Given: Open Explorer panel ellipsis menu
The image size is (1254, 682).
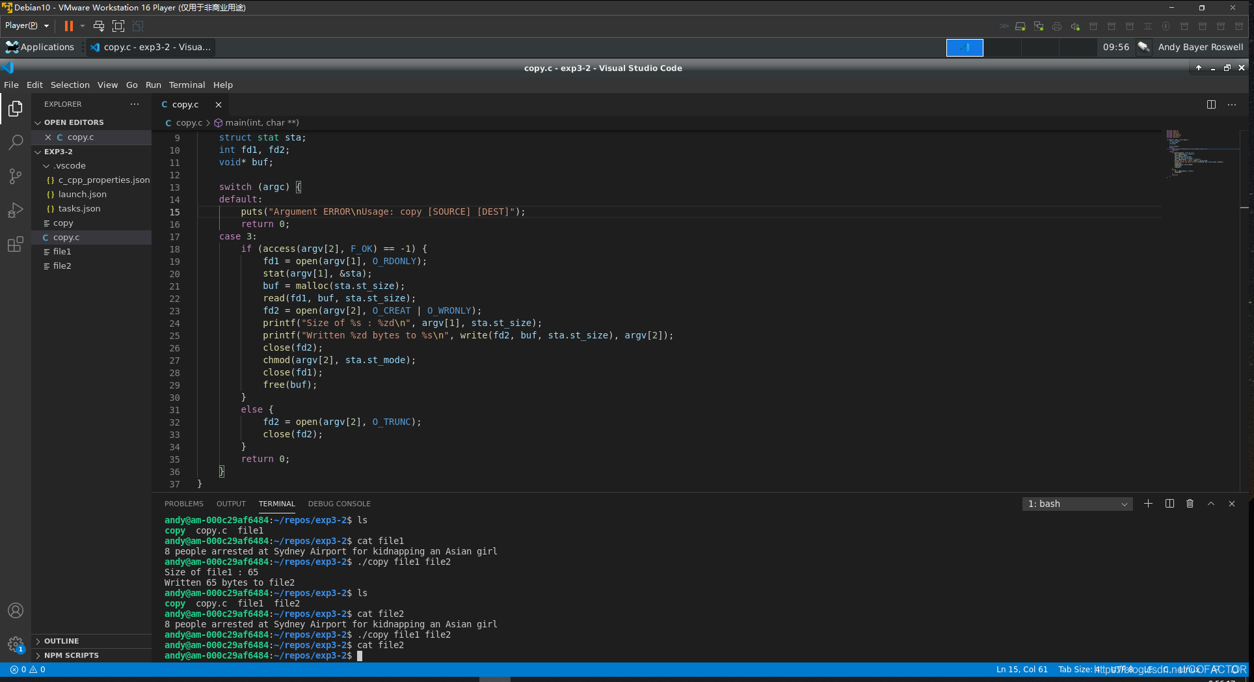Looking at the screenshot, I should coord(135,104).
